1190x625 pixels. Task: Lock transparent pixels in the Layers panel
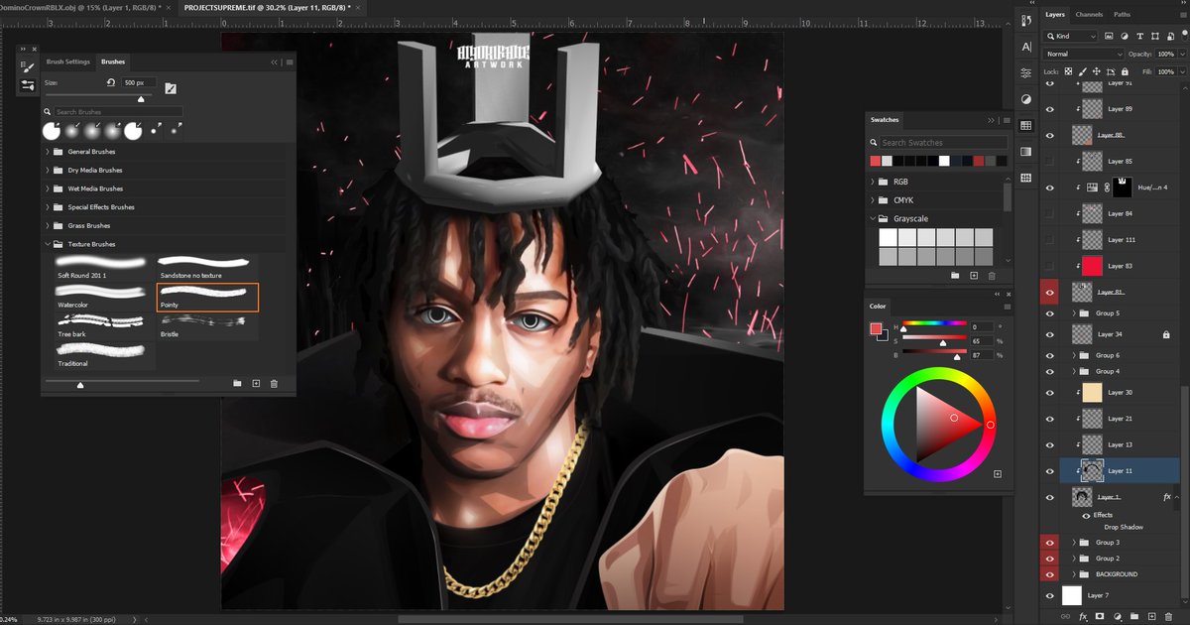pos(1069,71)
